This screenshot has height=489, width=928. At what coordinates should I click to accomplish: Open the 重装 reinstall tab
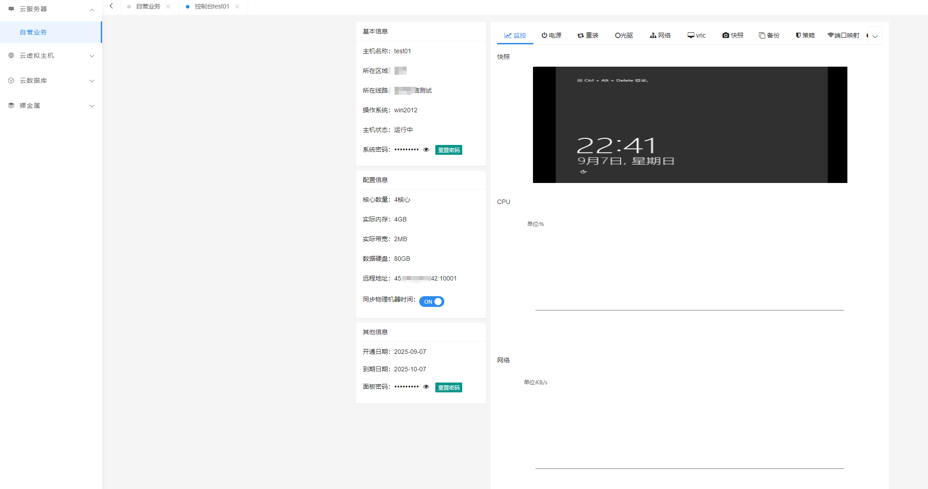(588, 35)
